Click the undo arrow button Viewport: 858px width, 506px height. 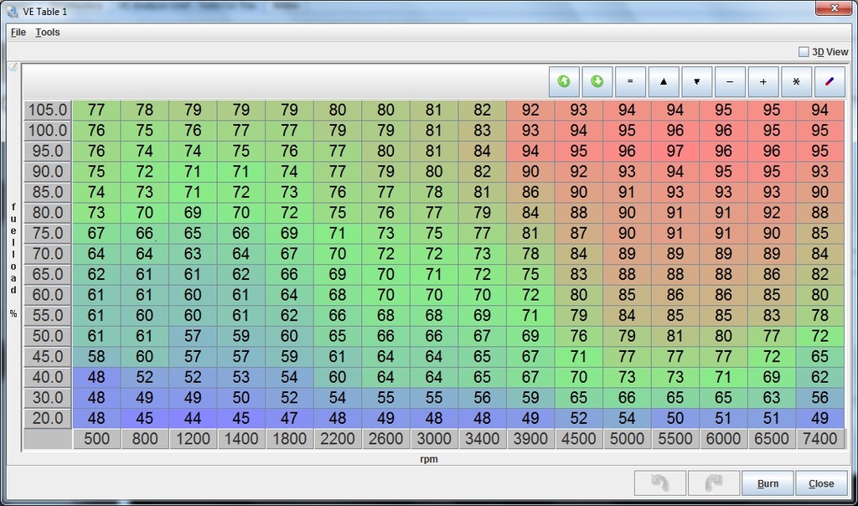point(660,483)
